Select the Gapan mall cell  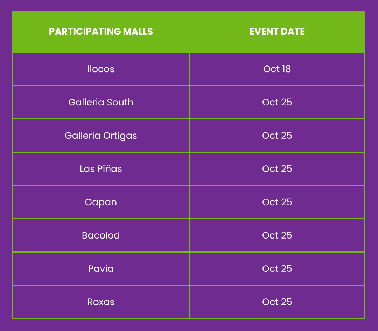[101, 202]
